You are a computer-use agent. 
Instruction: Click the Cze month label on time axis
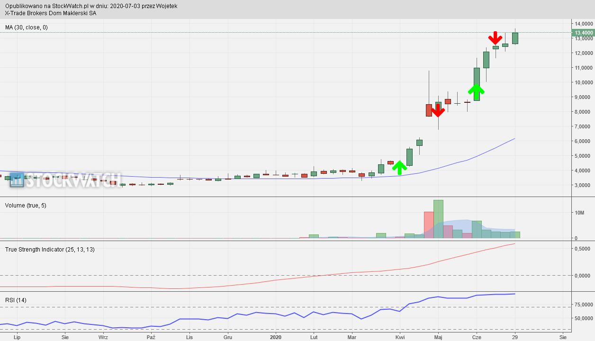click(477, 337)
